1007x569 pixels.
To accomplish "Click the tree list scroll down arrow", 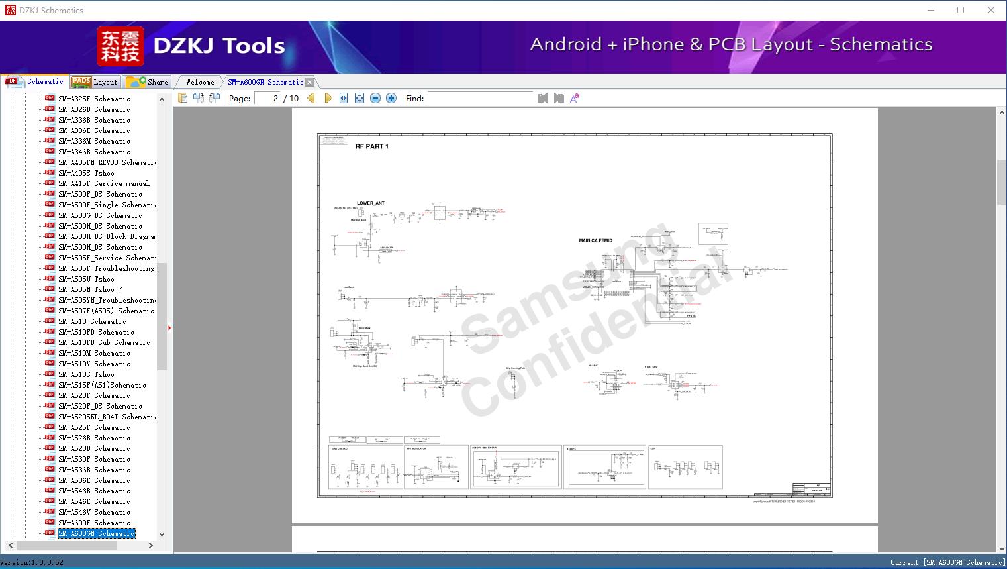I will tap(162, 535).
